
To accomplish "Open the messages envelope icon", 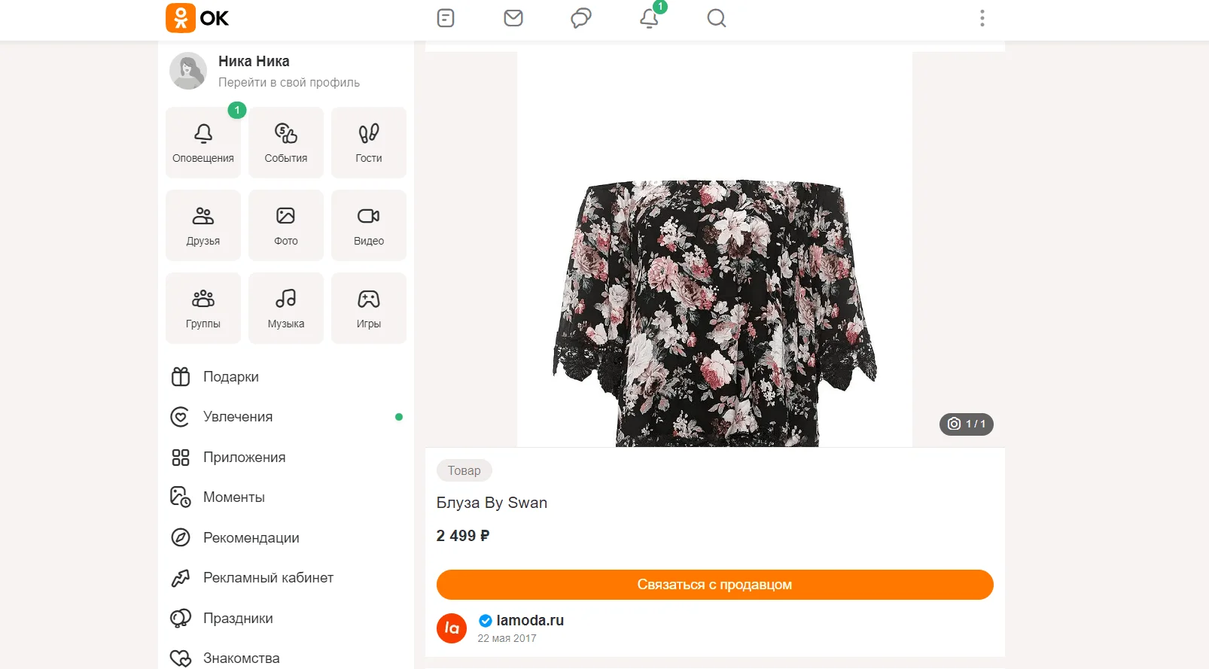I will [x=513, y=18].
